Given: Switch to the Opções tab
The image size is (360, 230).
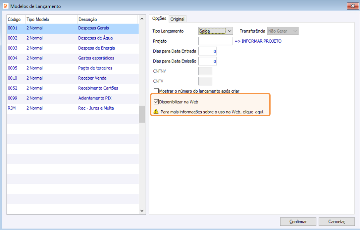Looking at the screenshot, I should [x=159, y=18].
